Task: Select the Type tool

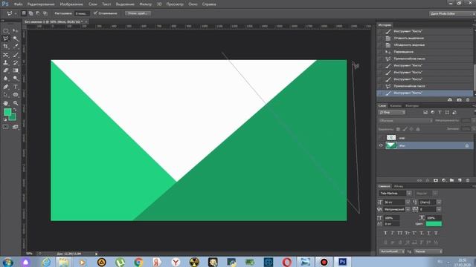Action: click(16, 87)
